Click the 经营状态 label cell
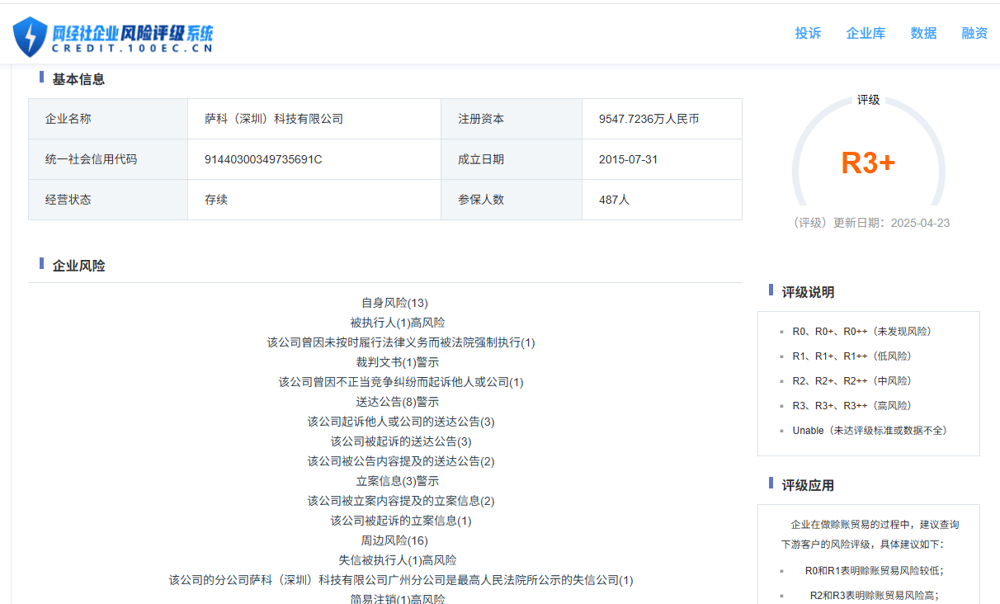Screen dimensions: 1000x604 pos(108,200)
